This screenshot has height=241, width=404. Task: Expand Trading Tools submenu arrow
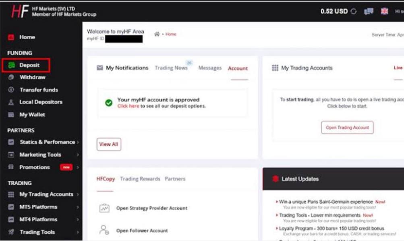(78, 232)
